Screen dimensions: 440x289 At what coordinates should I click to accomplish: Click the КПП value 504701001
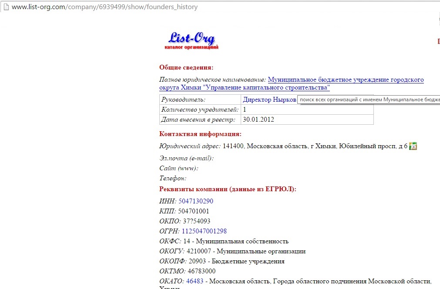point(194,211)
